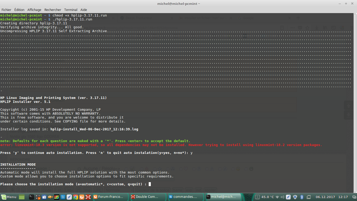Image resolution: width=357 pixels, height=201 pixels.
Task: Open the calculator launcher in panel
Action: tap(38, 197)
